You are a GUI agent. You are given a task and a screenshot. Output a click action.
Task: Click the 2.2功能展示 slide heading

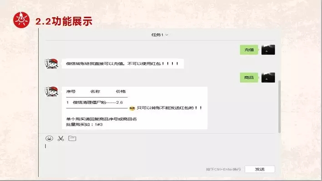(x=64, y=21)
